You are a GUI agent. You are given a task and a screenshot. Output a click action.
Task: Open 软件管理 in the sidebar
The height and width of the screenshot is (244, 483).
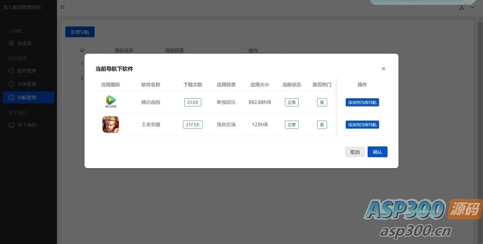[x=27, y=70]
